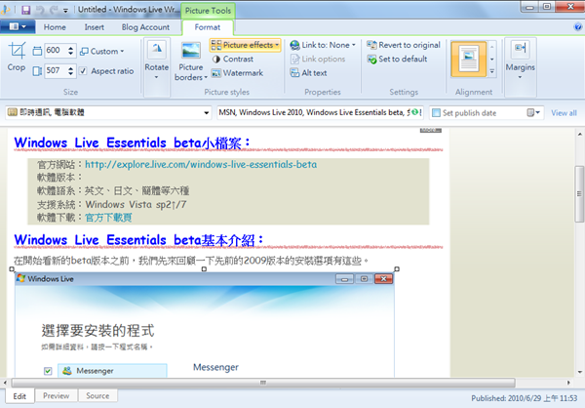Click the text 'Windows Vista sp2↑/7'
This screenshot has height=408, width=585.
[136, 204]
